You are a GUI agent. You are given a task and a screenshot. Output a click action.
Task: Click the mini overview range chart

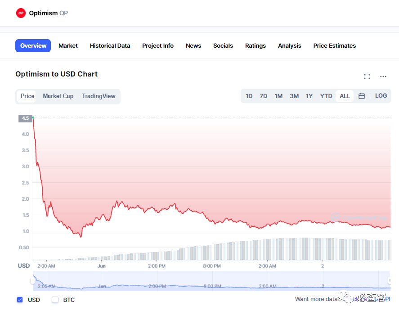pyautogui.click(x=212, y=281)
